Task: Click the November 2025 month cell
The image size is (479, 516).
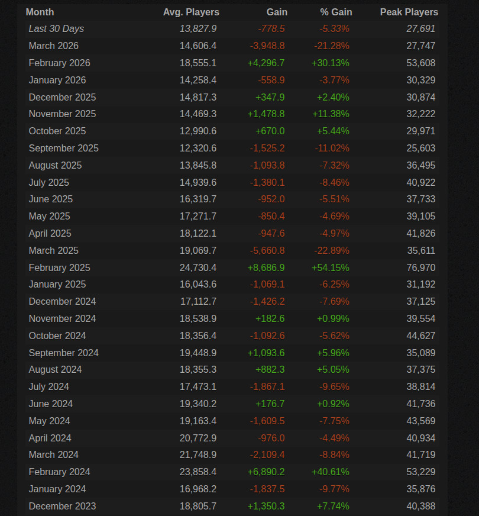Action: click(x=63, y=114)
